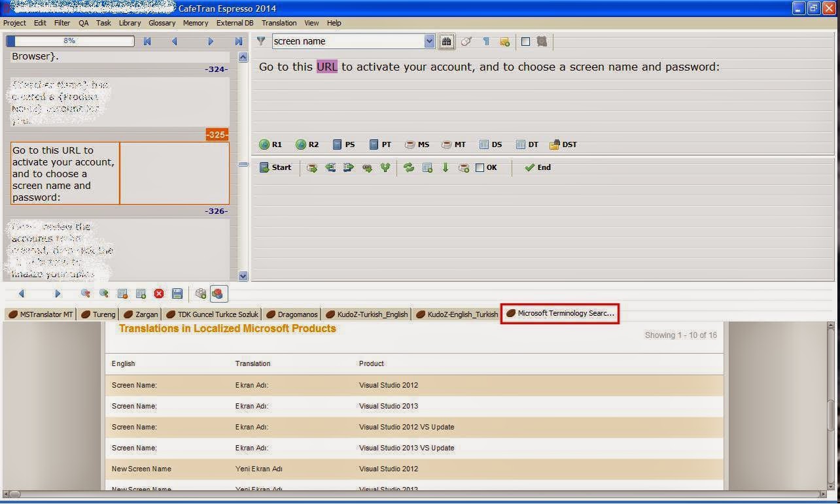Image resolution: width=840 pixels, height=504 pixels.
Task: Click the green down arrow icon
Action: point(446,167)
